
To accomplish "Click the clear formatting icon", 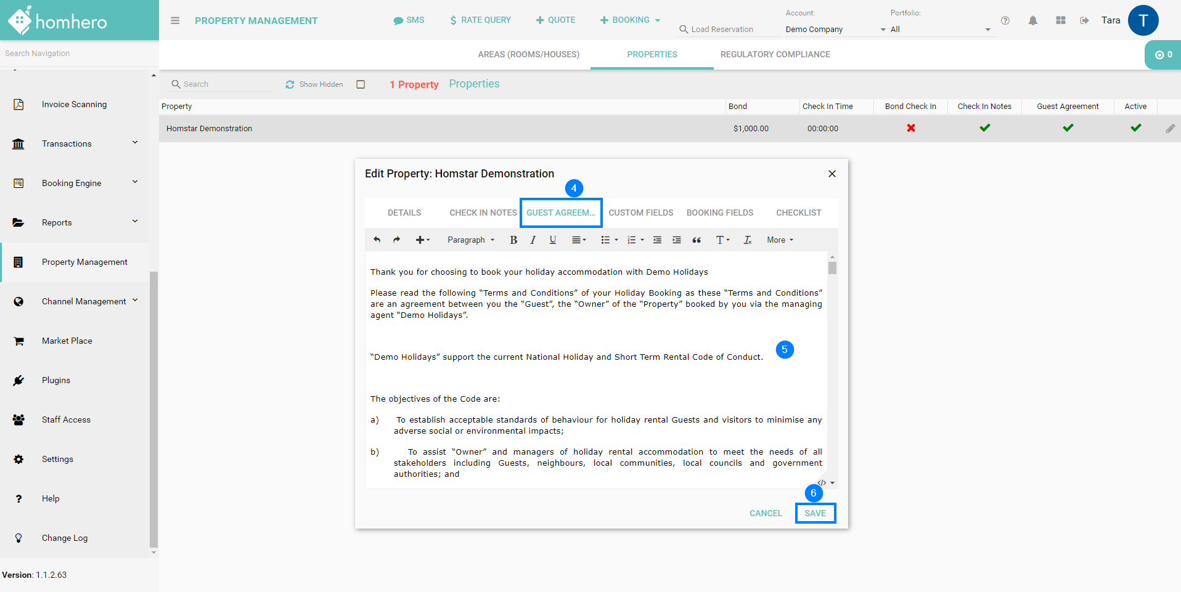I will (747, 240).
